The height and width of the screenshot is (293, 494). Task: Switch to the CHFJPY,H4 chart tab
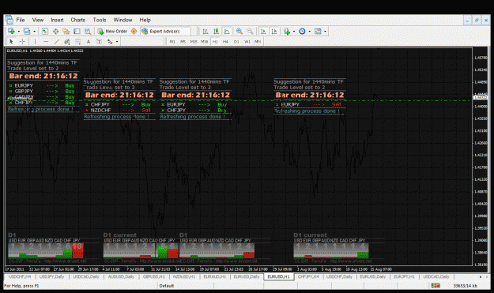308,276
